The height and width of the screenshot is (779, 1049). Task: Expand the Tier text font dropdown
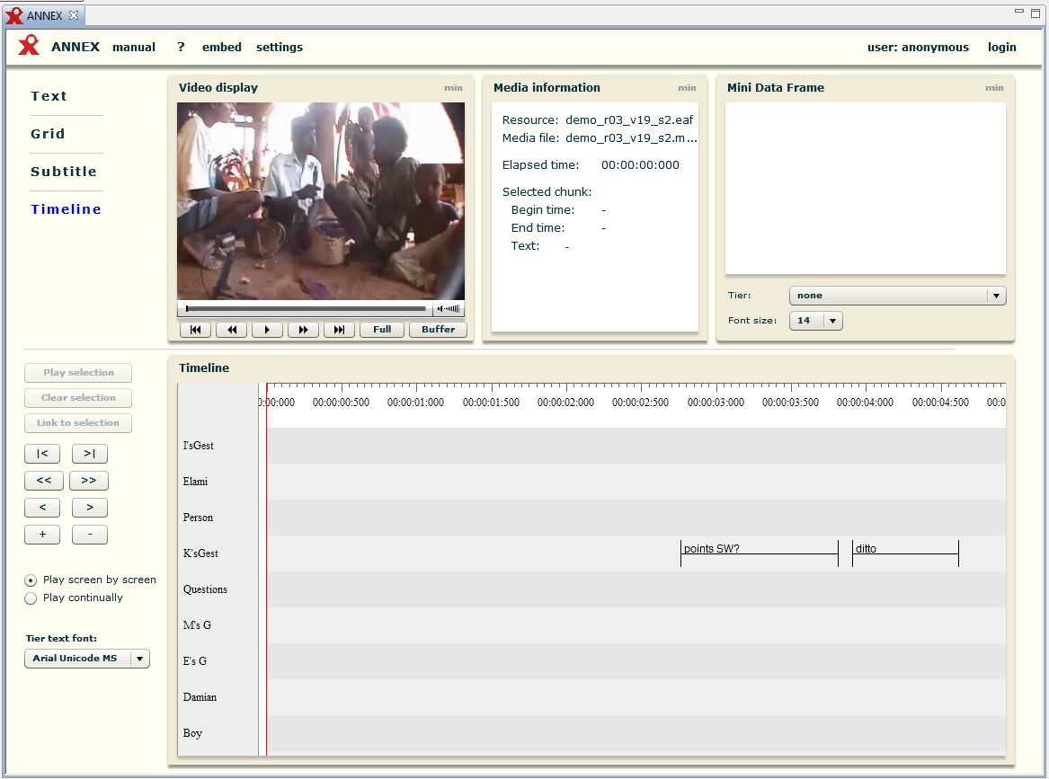click(x=87, y=659)
